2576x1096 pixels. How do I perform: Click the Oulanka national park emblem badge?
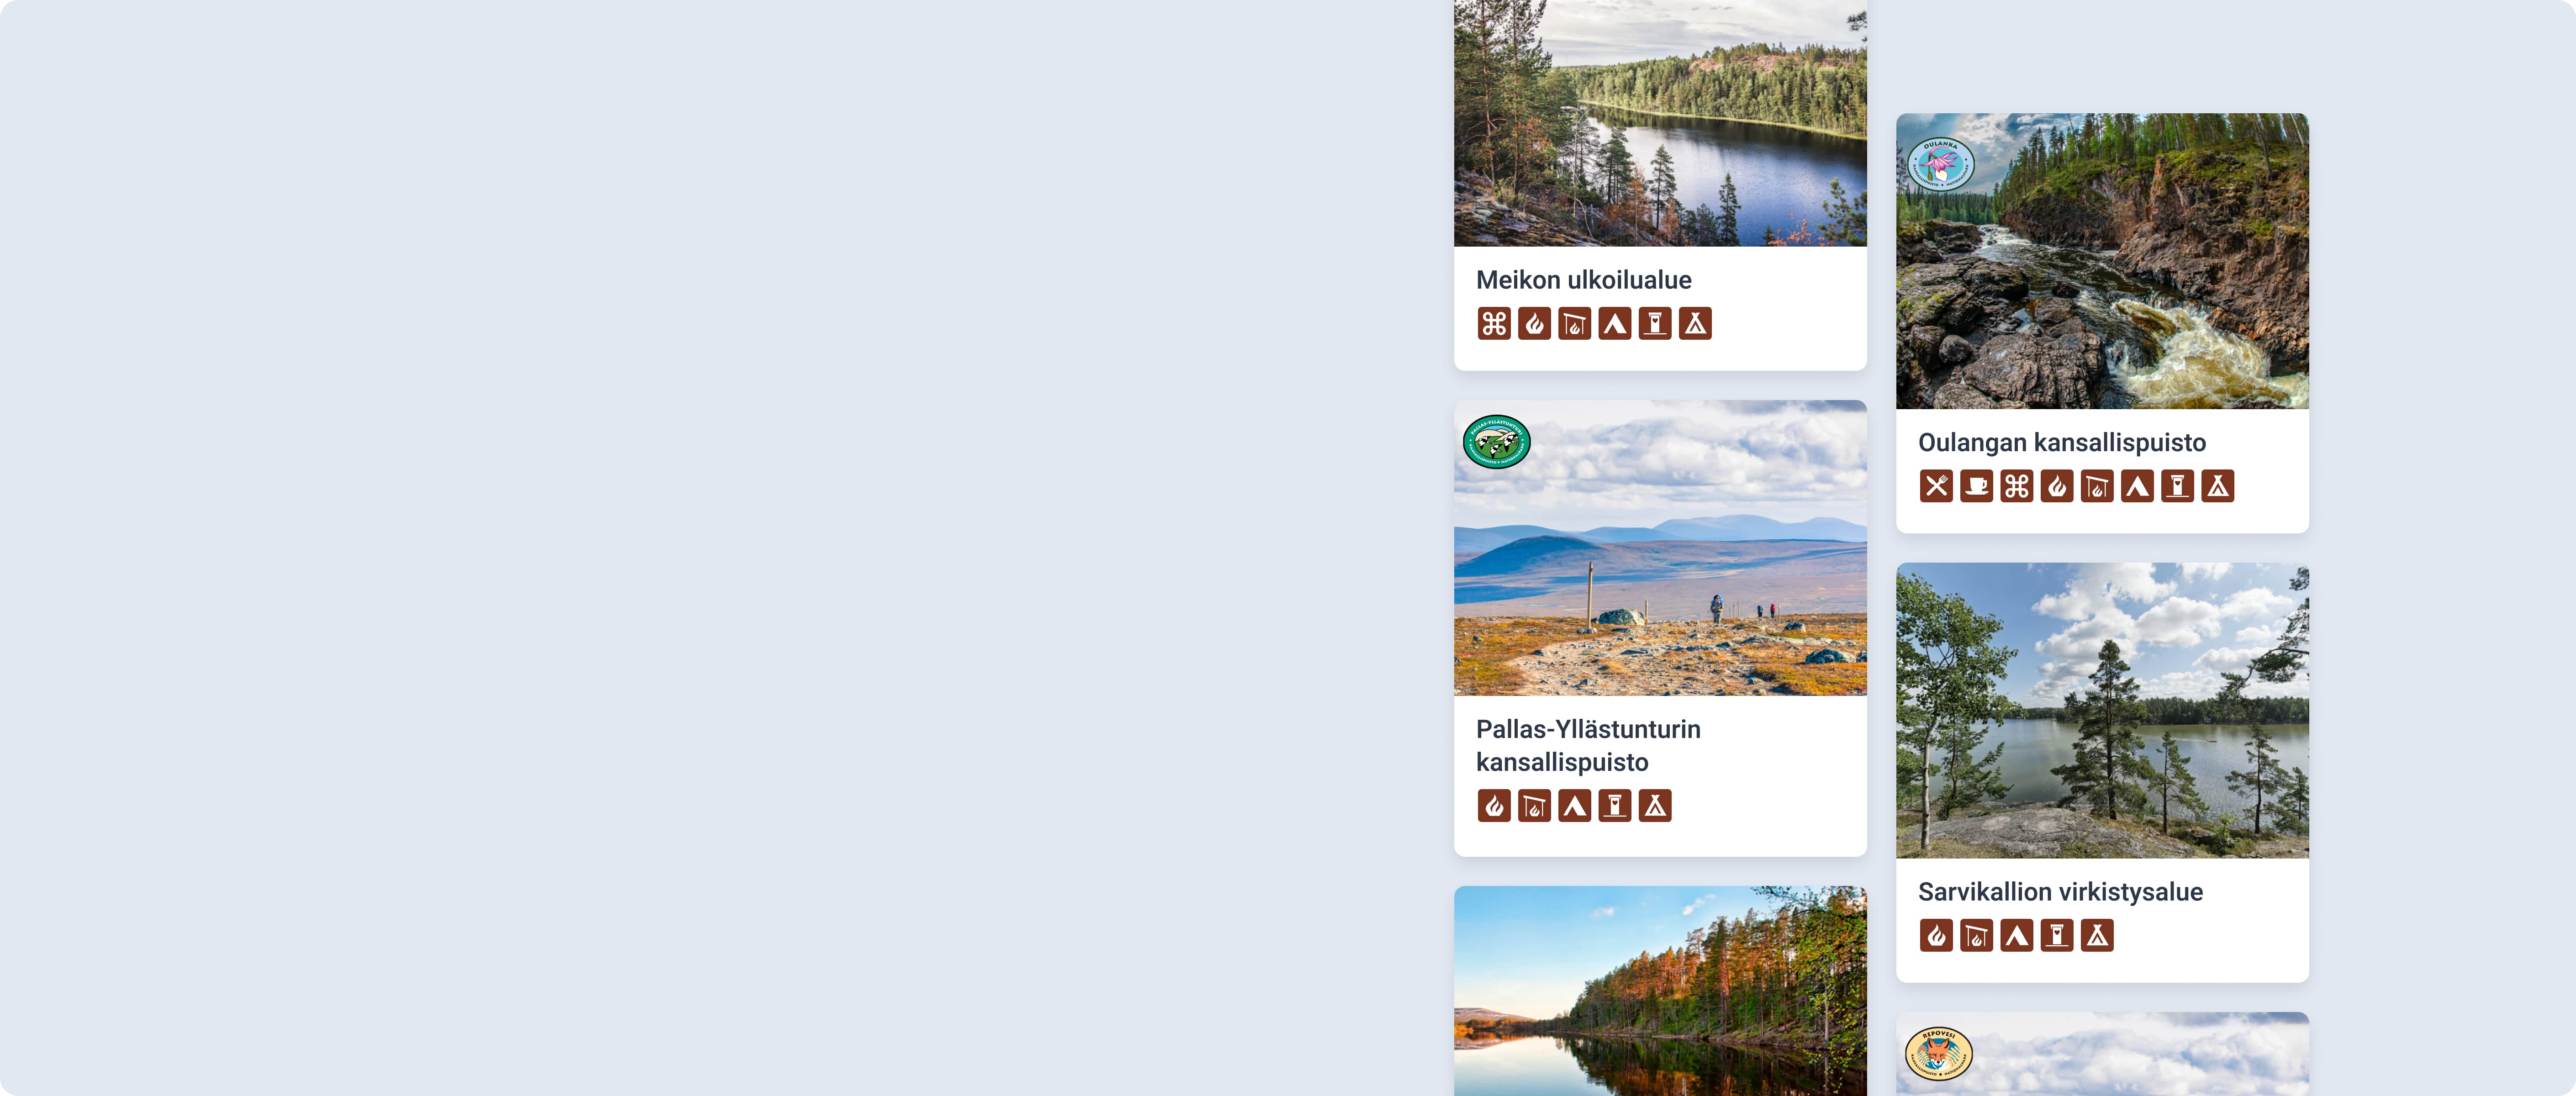coord(1940,164)
